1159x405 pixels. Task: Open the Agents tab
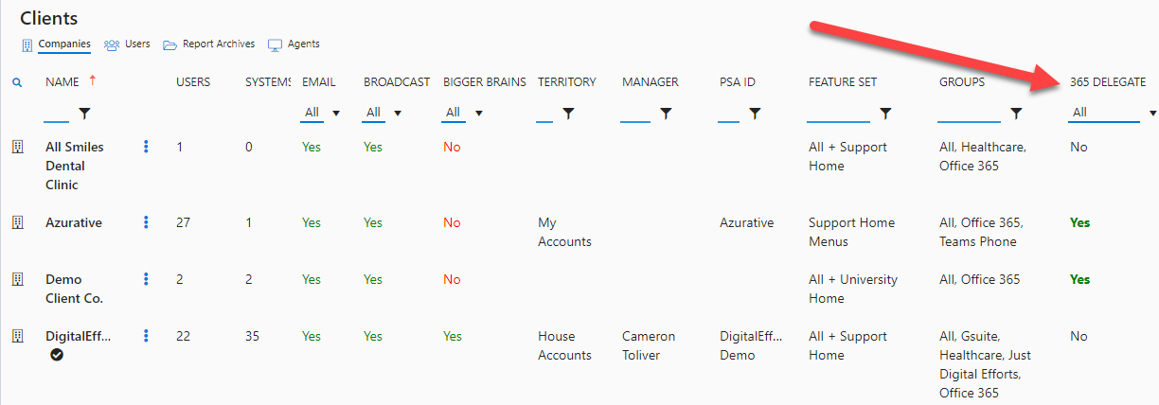(x=294, y=44)
